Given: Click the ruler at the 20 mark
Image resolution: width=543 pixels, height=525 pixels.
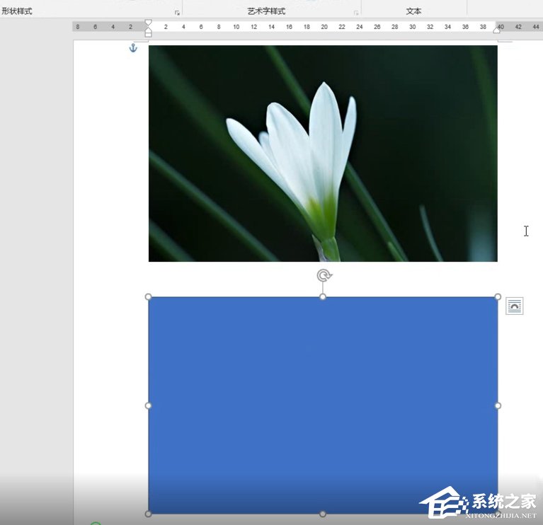Looking at the screenshot, I should pos(324,27).
